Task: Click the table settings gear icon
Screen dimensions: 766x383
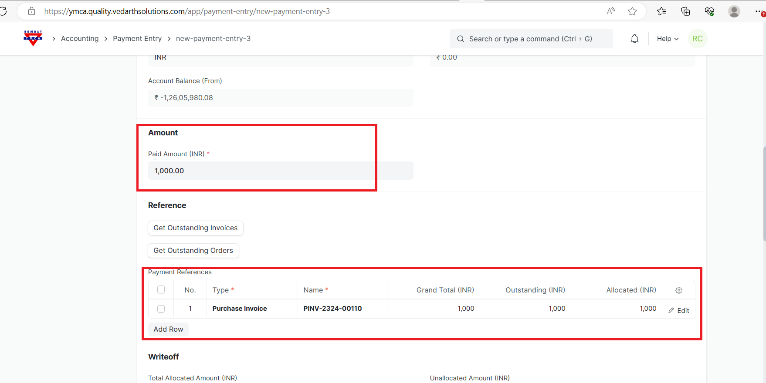Action: [678, 290]
